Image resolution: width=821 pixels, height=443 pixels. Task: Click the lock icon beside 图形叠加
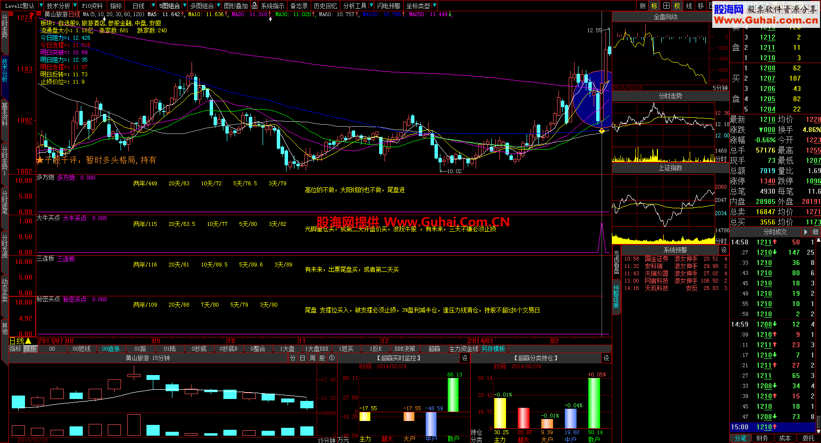254,6
